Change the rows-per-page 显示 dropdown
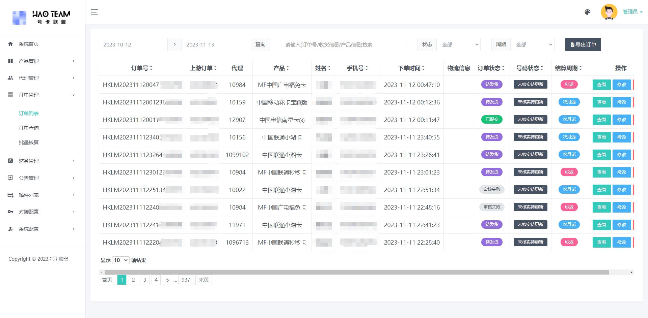 [120, 260]
